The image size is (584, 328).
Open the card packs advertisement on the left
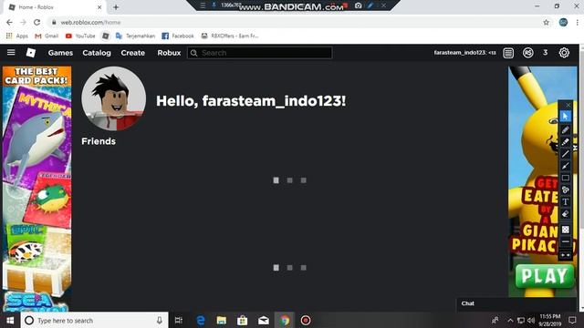(x=36, y=189)
